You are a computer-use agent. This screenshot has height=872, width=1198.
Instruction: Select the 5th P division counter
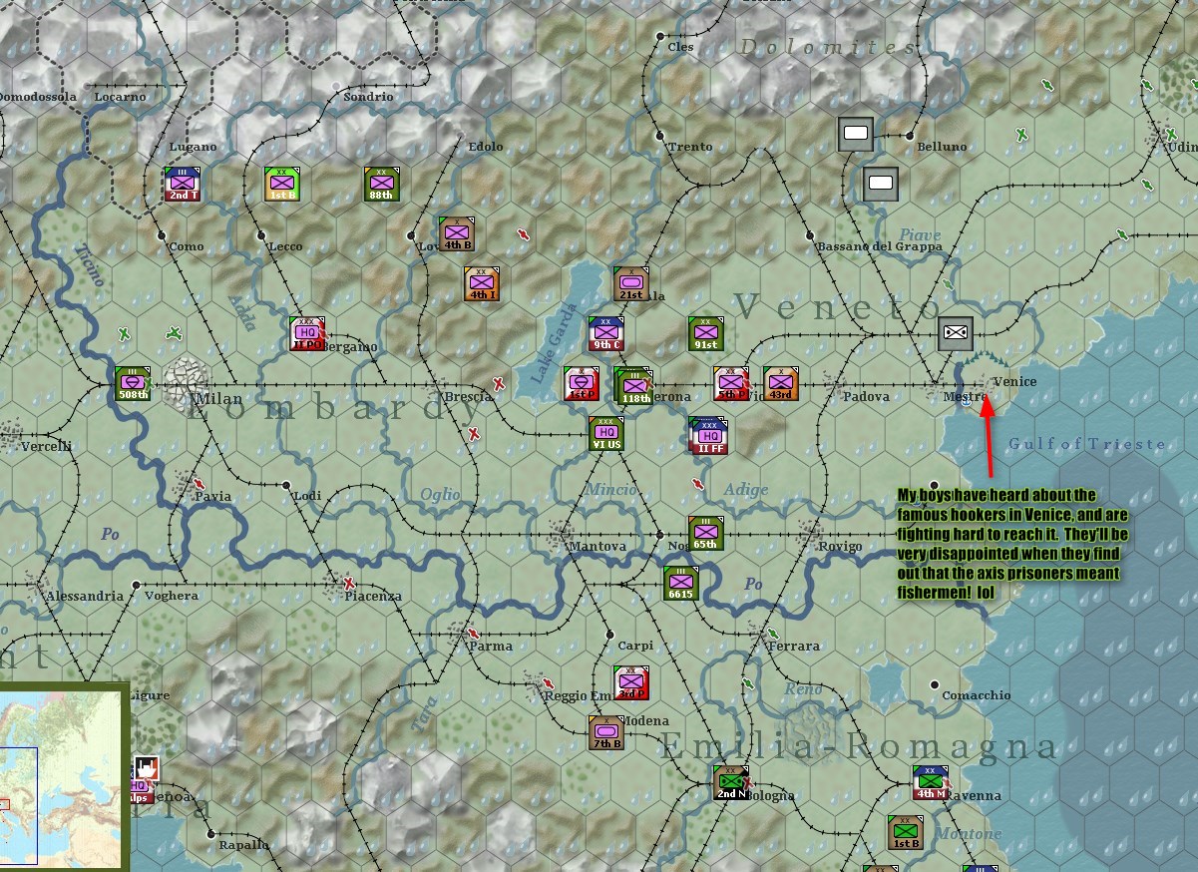(x=731, y=384)
